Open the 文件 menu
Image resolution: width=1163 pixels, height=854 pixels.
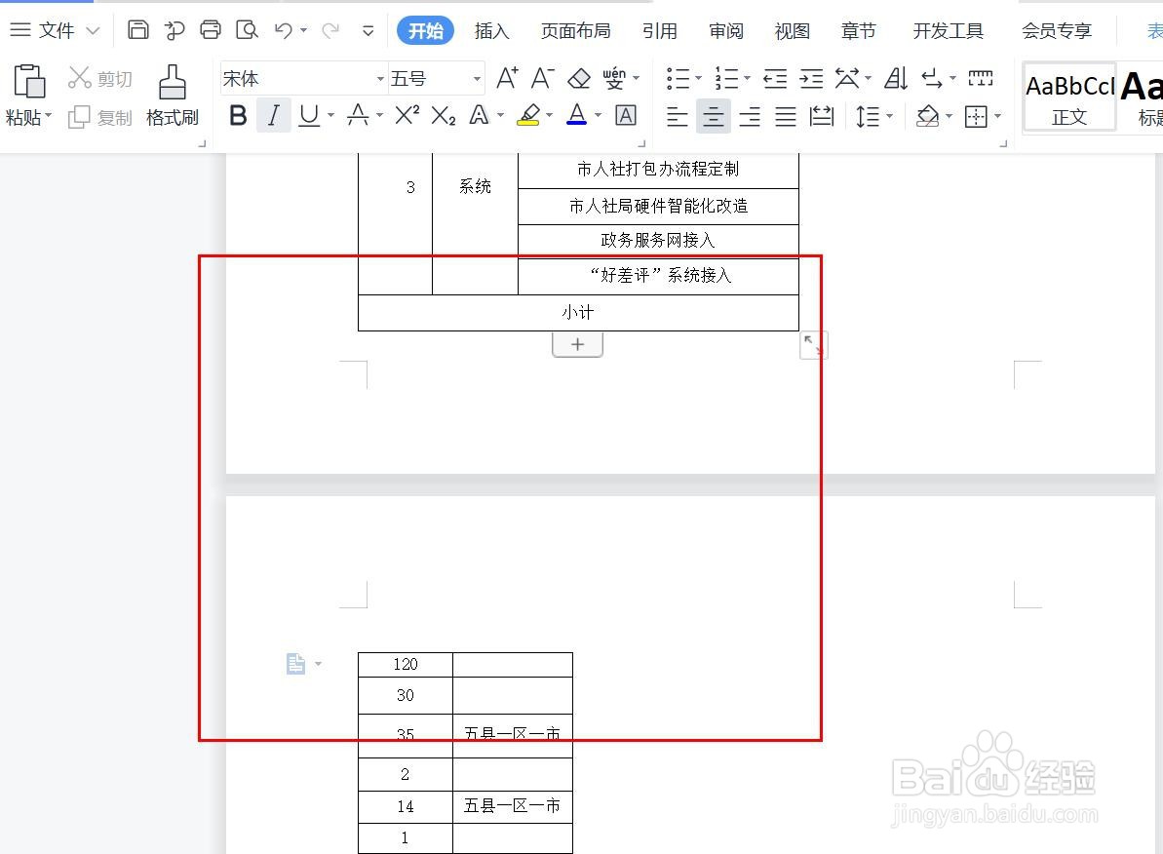(56, 29)
